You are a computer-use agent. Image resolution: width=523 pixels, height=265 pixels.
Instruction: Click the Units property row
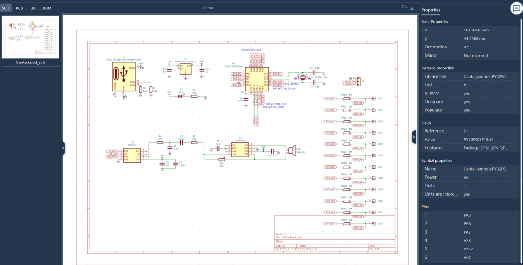pyautogui.click(x=470, y=186)
